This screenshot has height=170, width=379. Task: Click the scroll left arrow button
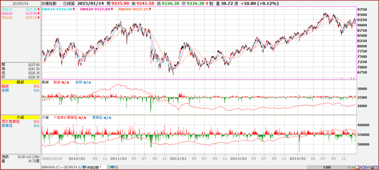pos(116,167)
